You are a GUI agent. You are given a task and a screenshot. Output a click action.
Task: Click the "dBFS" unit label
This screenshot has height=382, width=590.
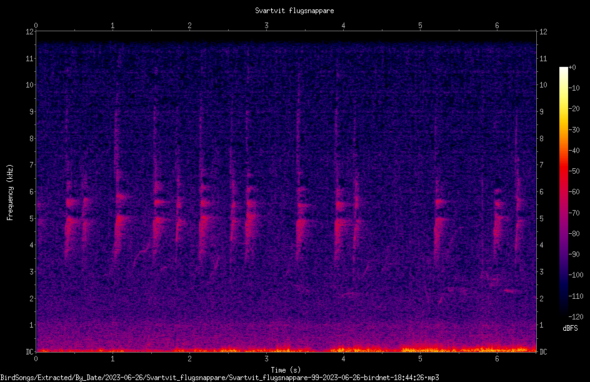point(570,328)
